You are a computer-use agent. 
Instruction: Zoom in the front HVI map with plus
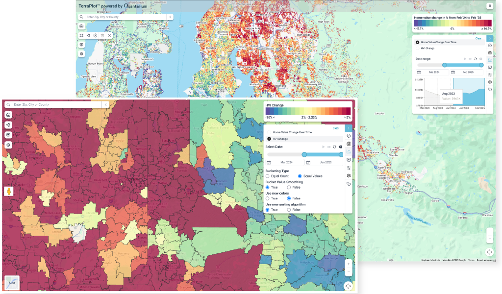[349, 264]
